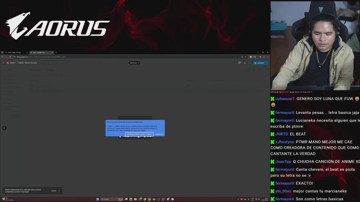
Task: Open the Chrome three-dot menu
Action: click(268, 57)
